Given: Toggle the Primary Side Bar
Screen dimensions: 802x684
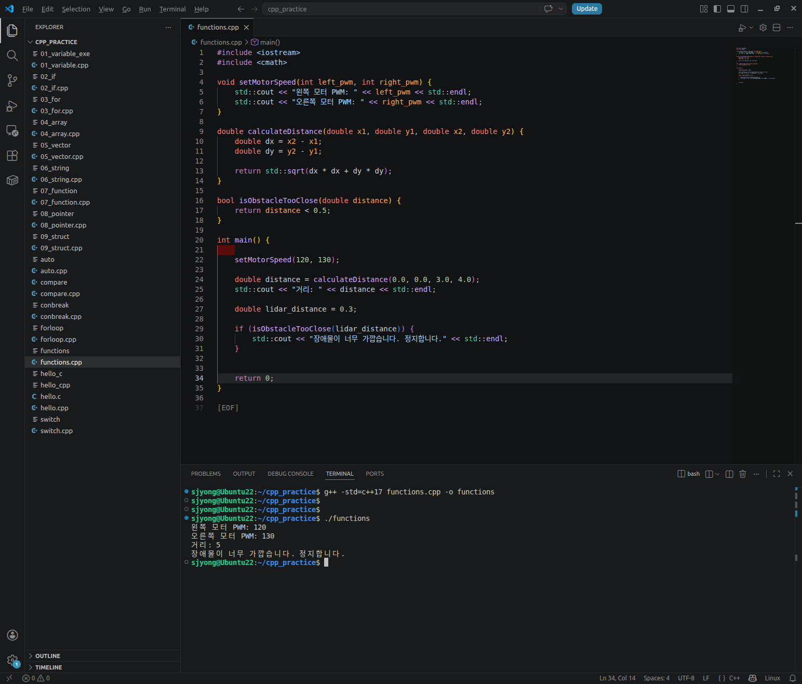Looking at the screenshot, I should [x=717, y=9].
